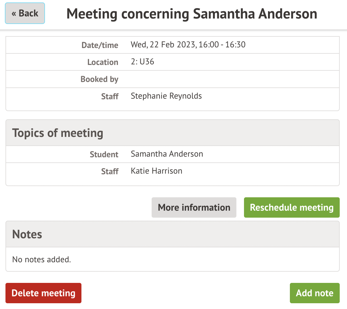Click the Topics of meeting header
The image size is (347, 309).
coord(58,133)
